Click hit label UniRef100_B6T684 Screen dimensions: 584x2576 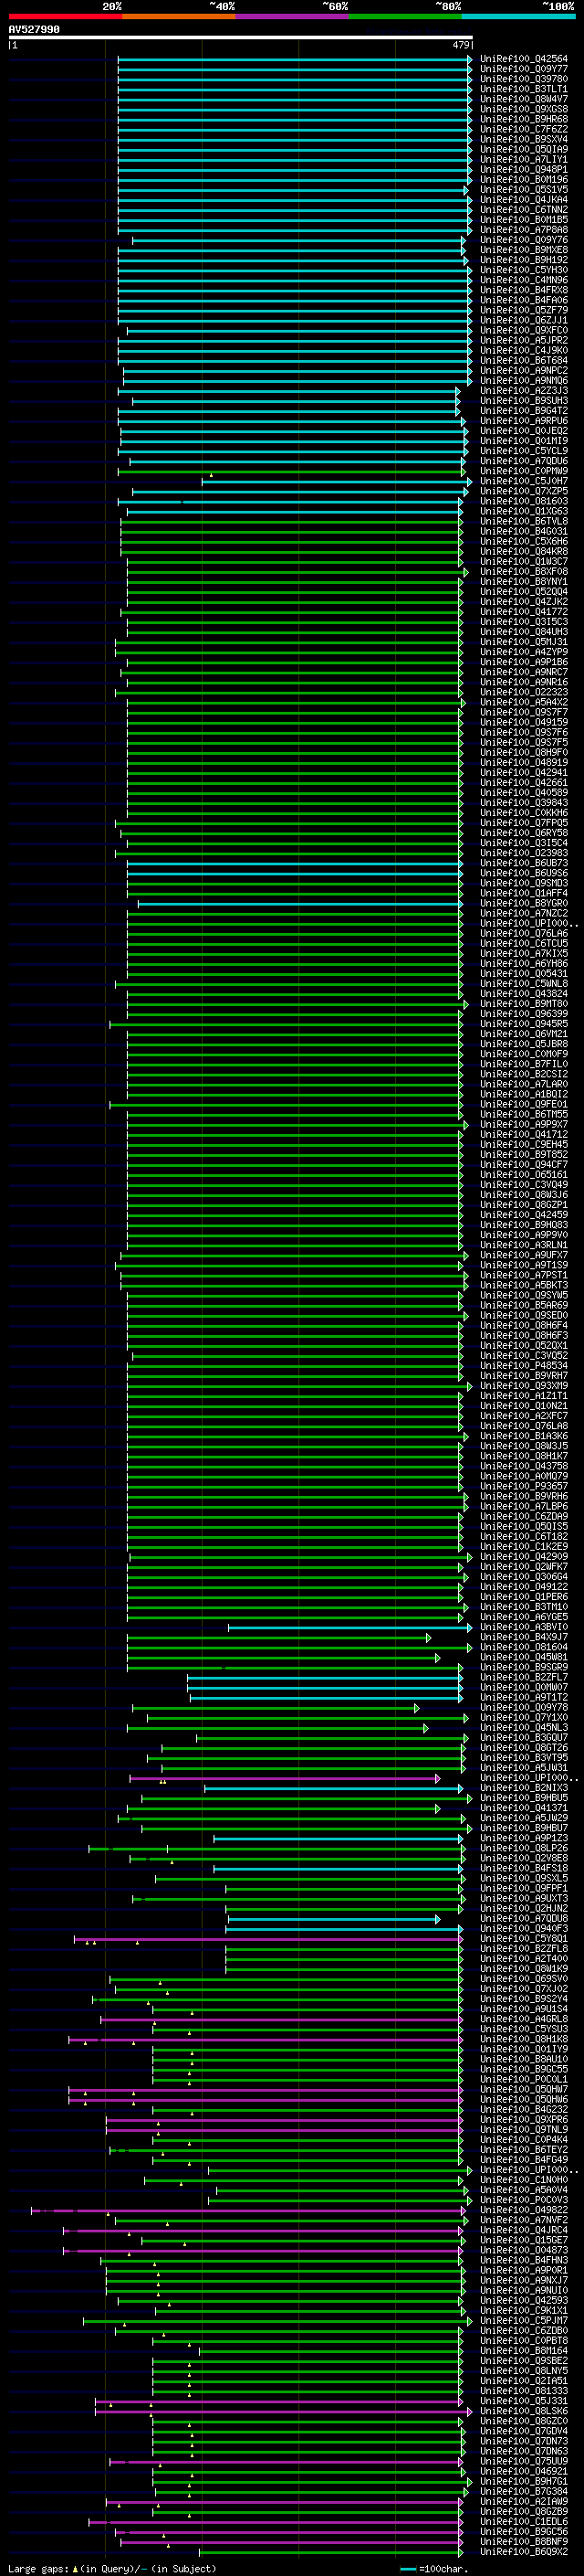(523, 360)
